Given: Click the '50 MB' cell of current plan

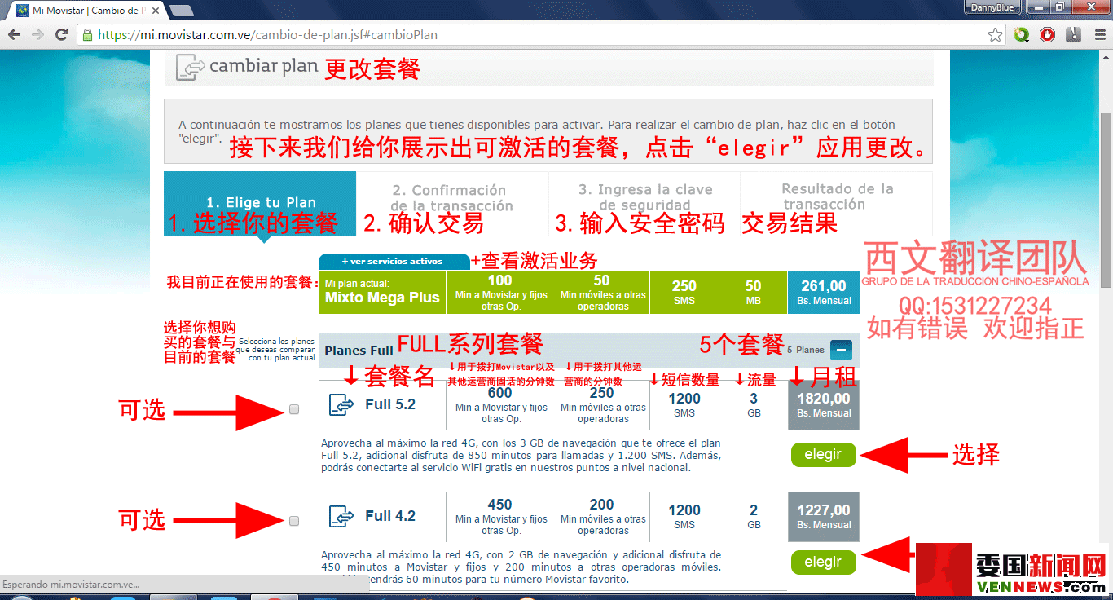Looking at the screenshot, I should click(753, 292).
